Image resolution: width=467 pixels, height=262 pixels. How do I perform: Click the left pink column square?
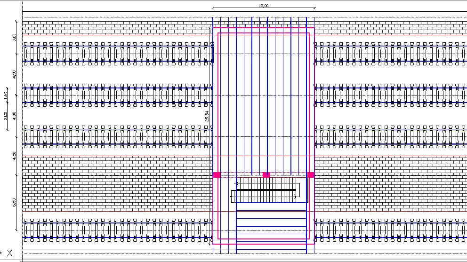coord(217,175)
